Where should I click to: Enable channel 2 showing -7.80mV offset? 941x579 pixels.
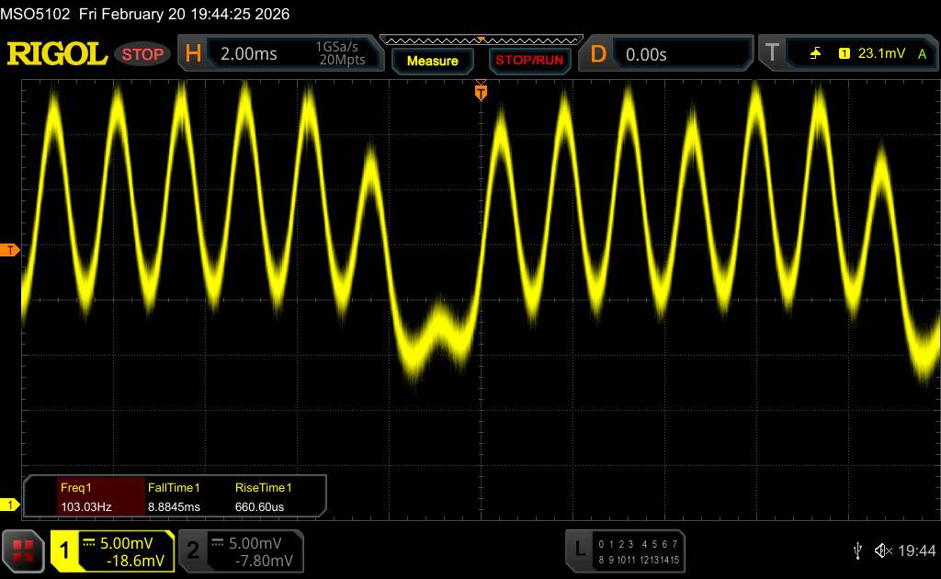[239, 550]
